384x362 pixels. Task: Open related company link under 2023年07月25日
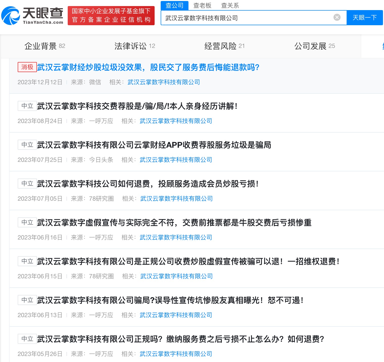[x=176, y=160]
